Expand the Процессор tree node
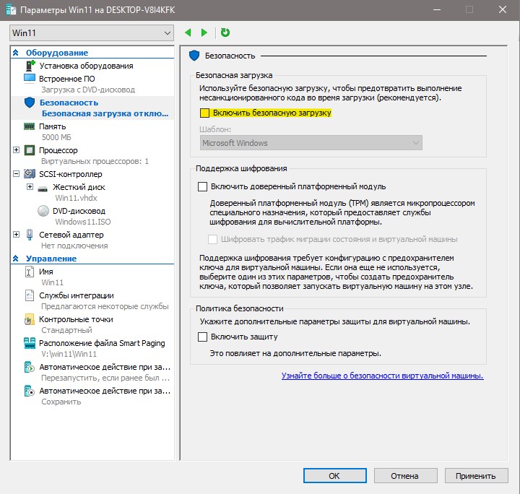 pos(16,149)
